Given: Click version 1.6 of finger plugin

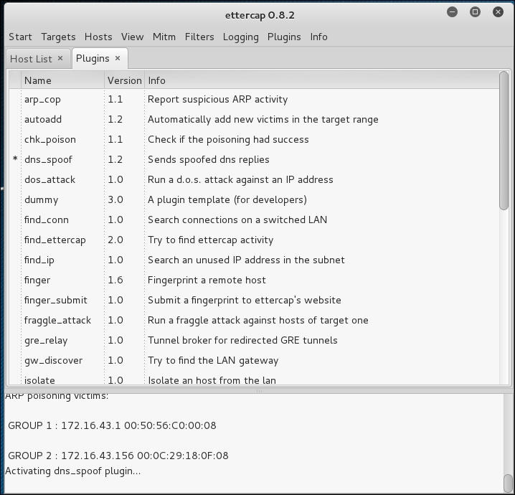Looking at the screenshot, I should pyautogui.click(x=115, y=280).
